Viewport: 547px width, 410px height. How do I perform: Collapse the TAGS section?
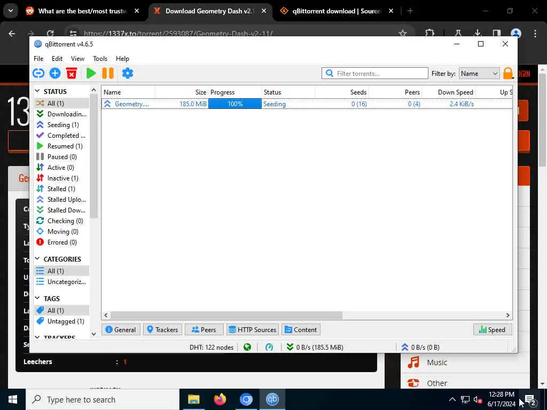[37, 298]
